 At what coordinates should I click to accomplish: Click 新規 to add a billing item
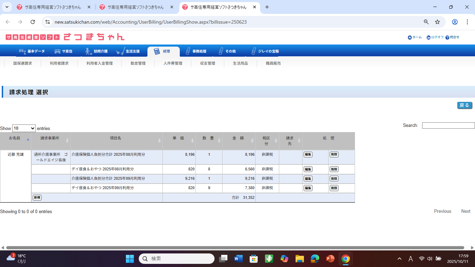point(37,197)
